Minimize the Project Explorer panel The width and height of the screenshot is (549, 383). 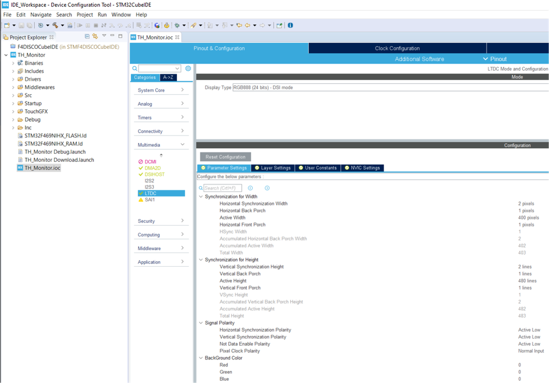113,36
